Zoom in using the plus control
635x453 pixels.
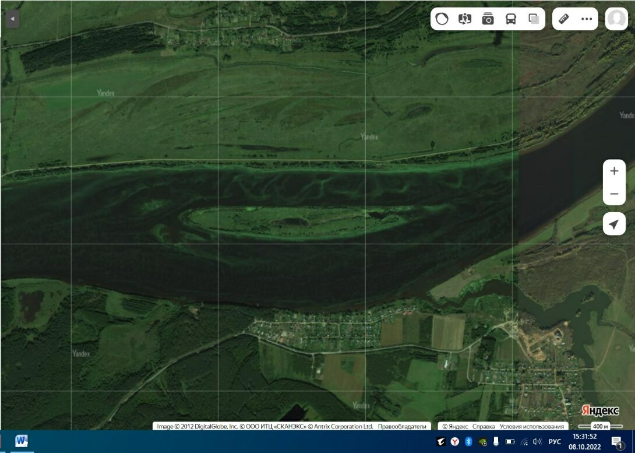pyautogui.click(x=614, y=171)
